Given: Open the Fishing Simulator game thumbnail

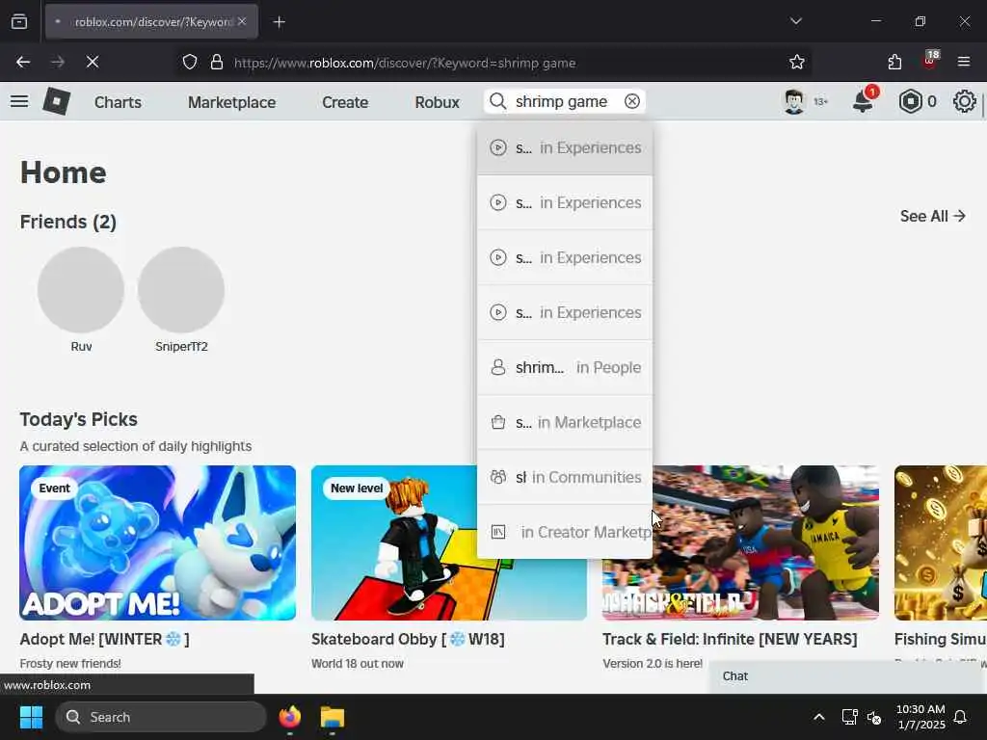Looking at the screenshot, I should (x=941, y=543).
